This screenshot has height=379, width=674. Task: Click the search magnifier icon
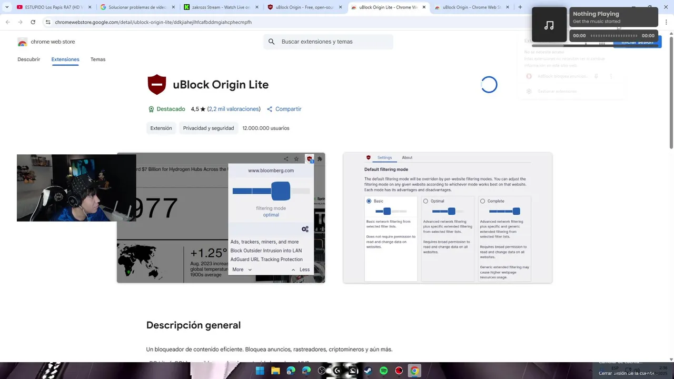[x=272, y=42]
